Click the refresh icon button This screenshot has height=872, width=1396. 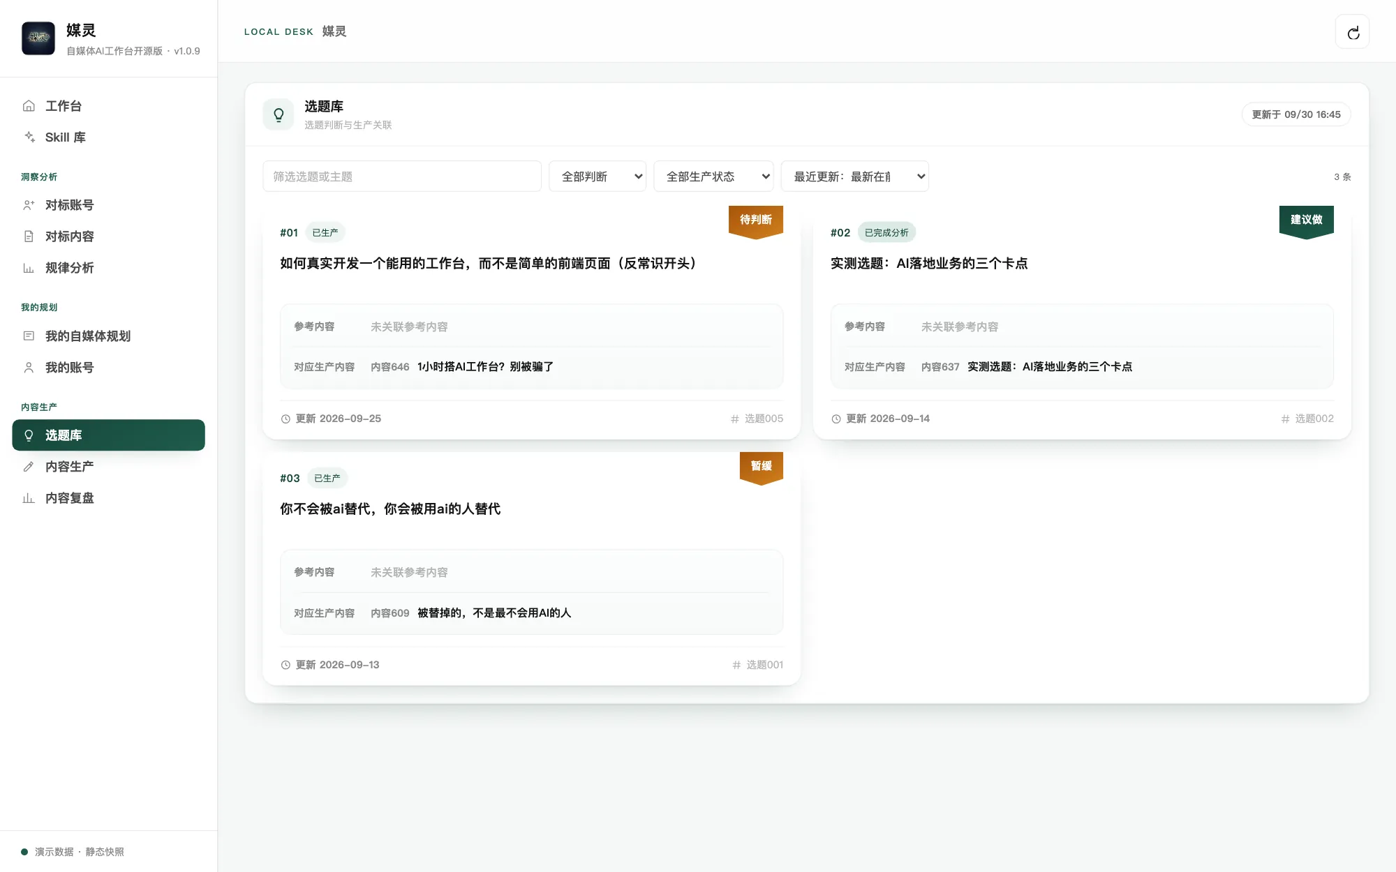[1352, 32]
